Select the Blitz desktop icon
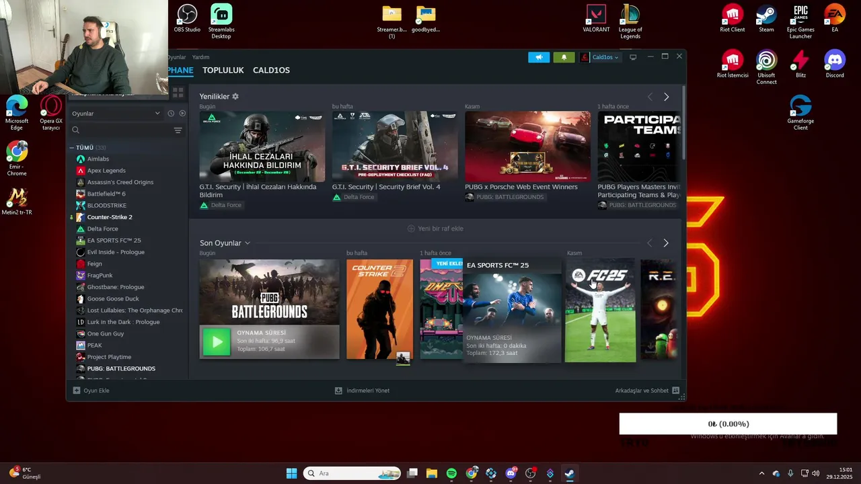861x484 pixels. point(800,64)
